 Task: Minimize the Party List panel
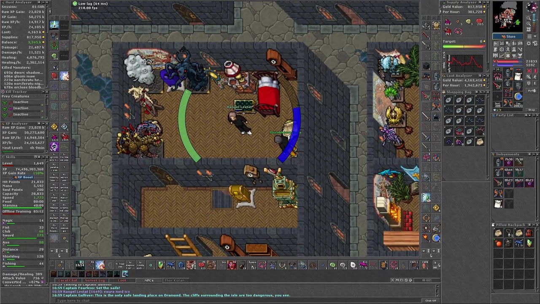click(533, 115)
